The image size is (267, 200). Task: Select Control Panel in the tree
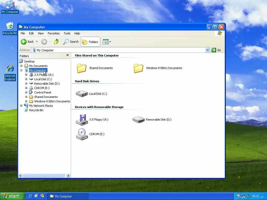point(43,92)
